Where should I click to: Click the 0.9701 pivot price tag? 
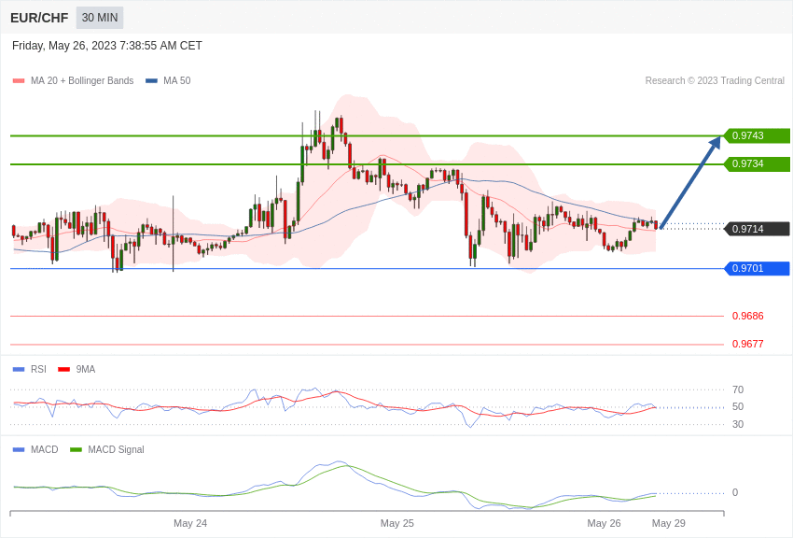click(x=757, y=268)
